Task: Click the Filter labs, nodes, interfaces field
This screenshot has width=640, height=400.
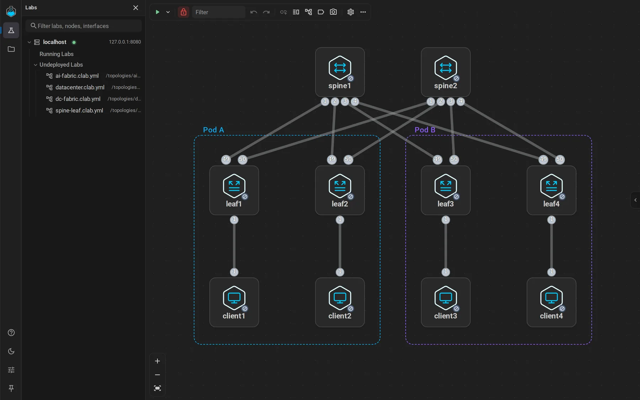Action: pos(84,26)
